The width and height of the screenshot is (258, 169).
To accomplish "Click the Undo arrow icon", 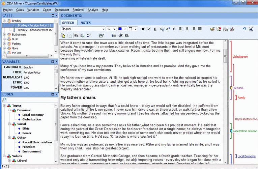I will pyautogui.click(x=244, y=29).
